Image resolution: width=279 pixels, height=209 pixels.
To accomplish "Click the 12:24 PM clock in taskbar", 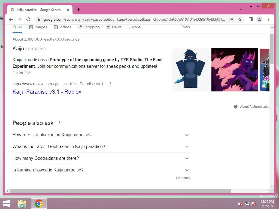I will pos(267,202).
